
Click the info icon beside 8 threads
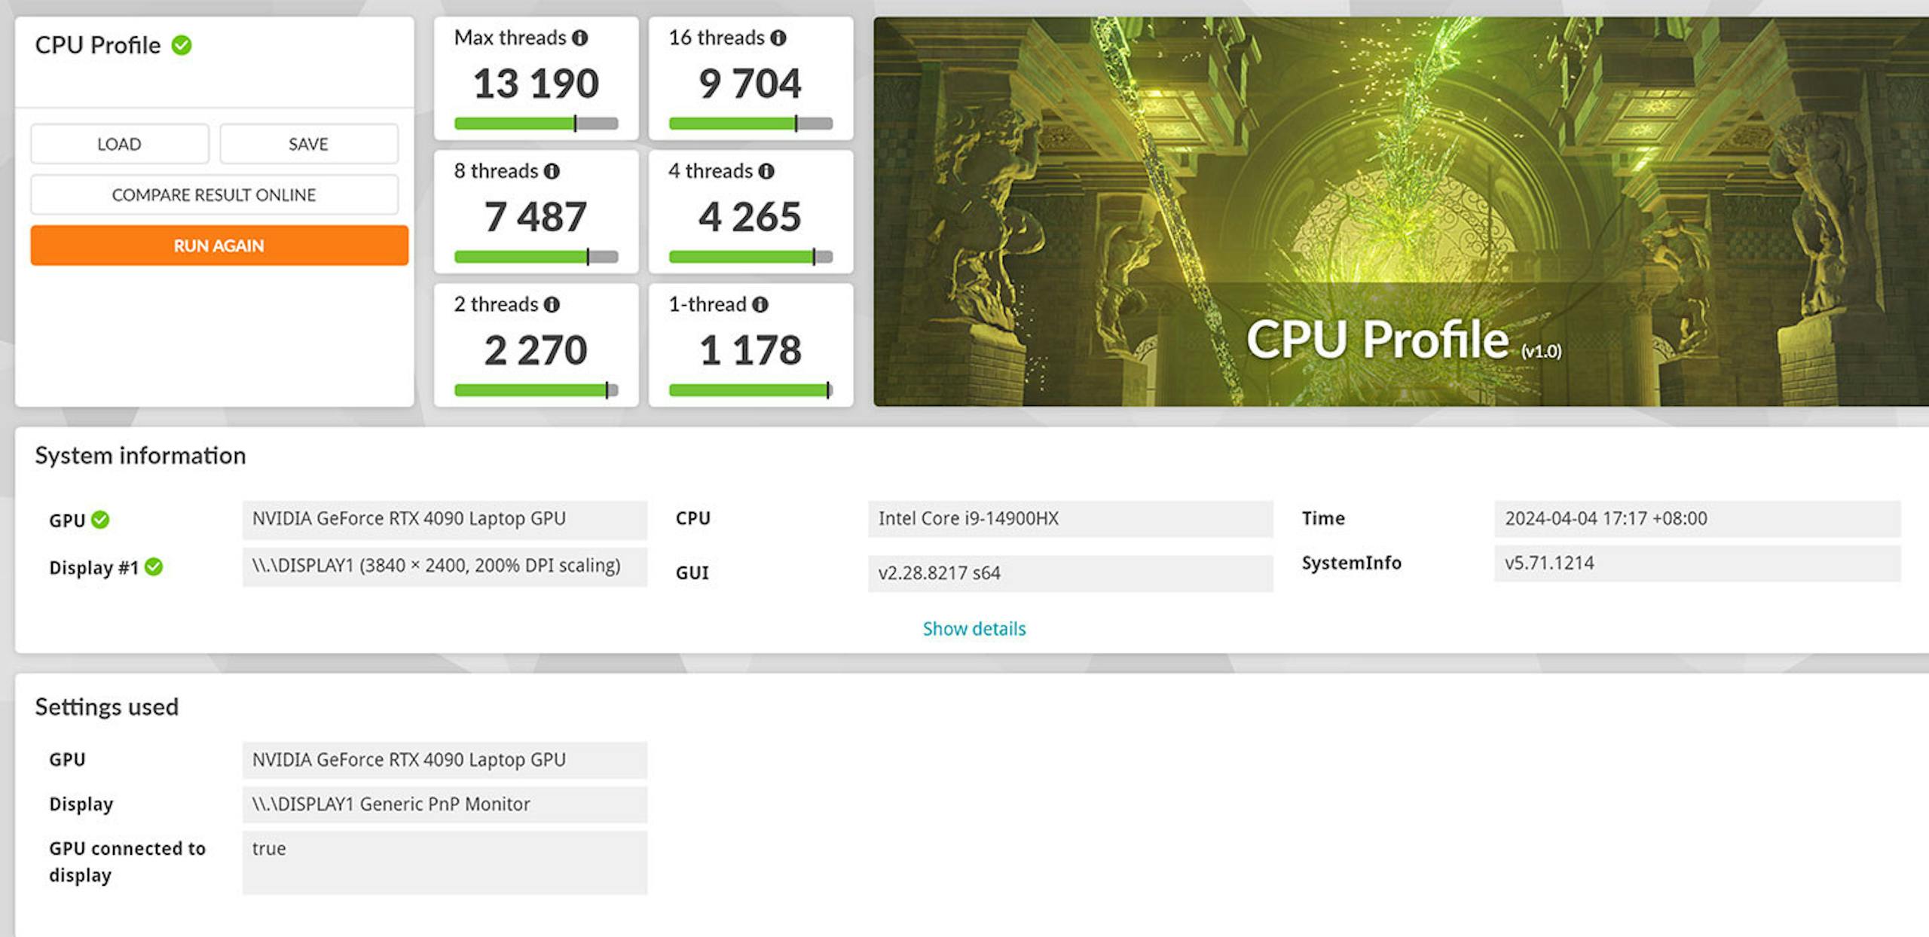(x=552, y=172)
